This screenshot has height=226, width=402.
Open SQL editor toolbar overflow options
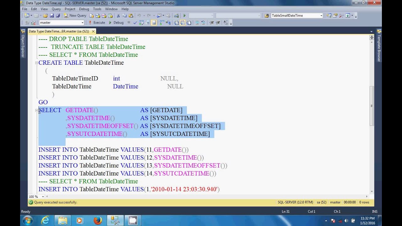[x=231, y=23]
